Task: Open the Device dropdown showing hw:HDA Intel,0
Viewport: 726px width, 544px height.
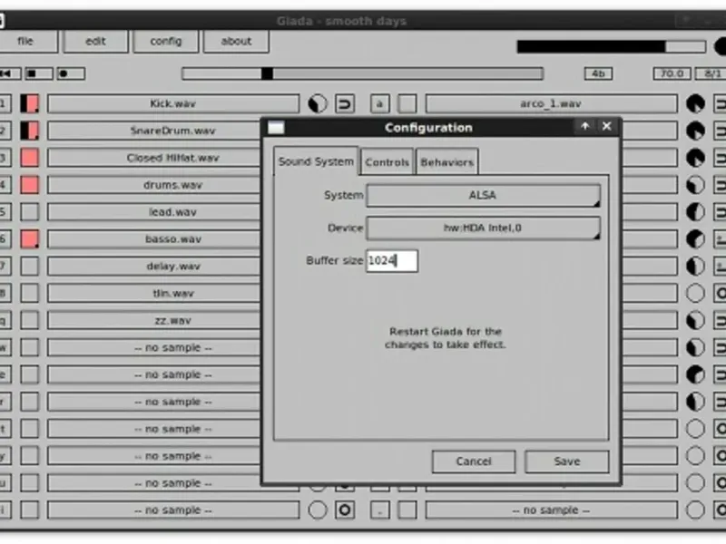Action: pyautogui.click(x=484, y=228)
